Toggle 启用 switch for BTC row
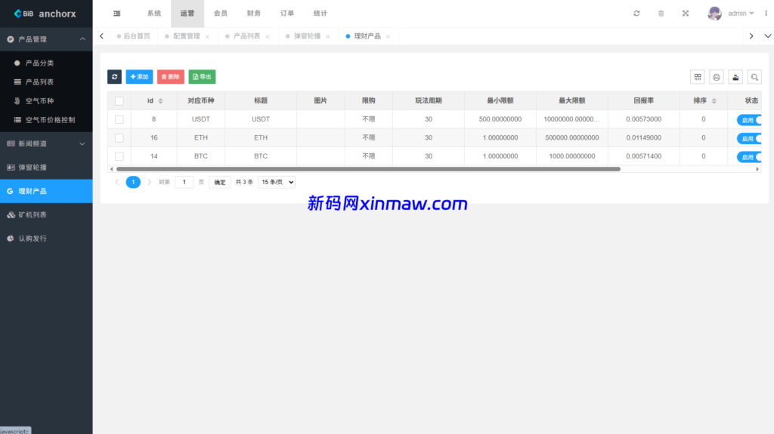 (749, 157)
